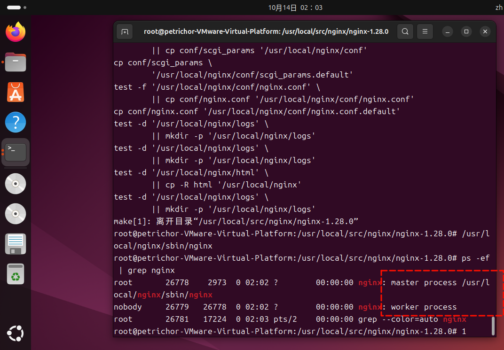Open terminal search magnifier button
Viewport: 504px width, 350px height.
[x=405, y=31]
